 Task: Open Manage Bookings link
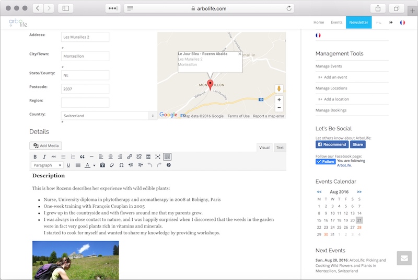331,110
